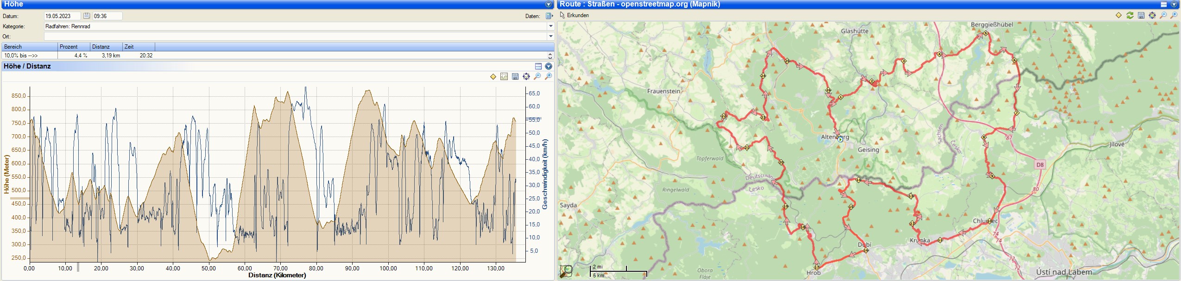Fit the elevation chart to view

click(x=526, y=76)
